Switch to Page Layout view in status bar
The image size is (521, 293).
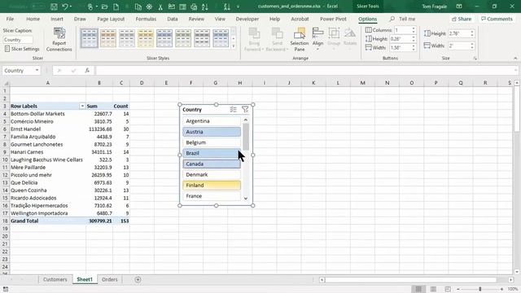click(x=433, y=289)
